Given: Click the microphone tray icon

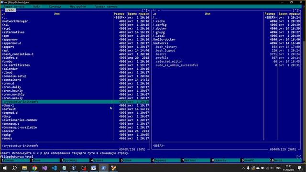Looking at the screenshot, I should pos(248,168).
